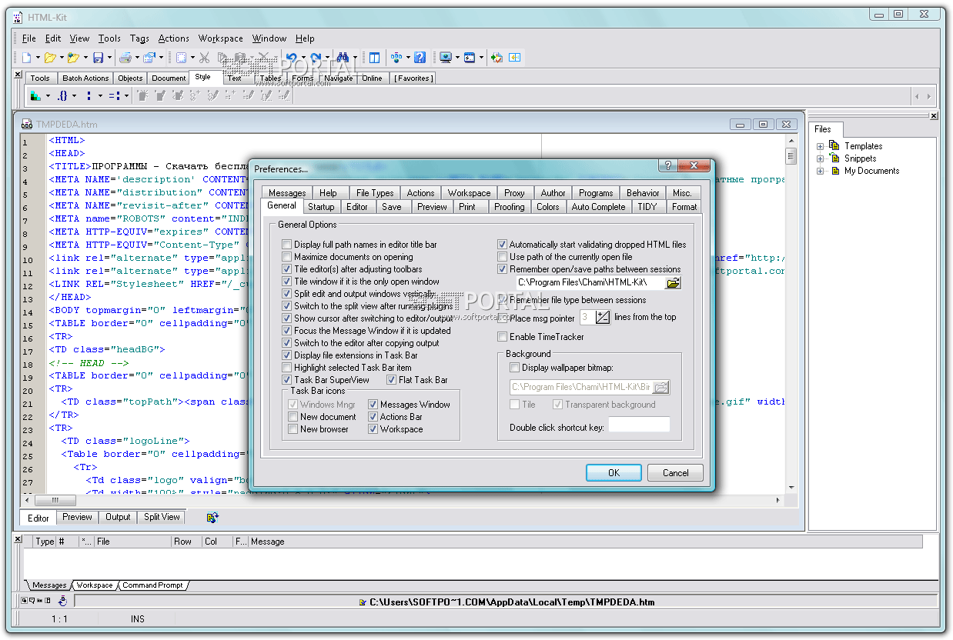Viewport: 953px width, 640px height.
Task: Click the Redo arrow icon
Action: 316,58
